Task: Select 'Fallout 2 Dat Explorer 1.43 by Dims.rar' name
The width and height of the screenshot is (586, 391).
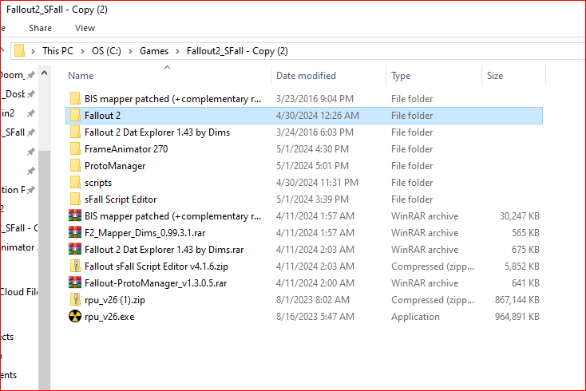Action: 164,250
